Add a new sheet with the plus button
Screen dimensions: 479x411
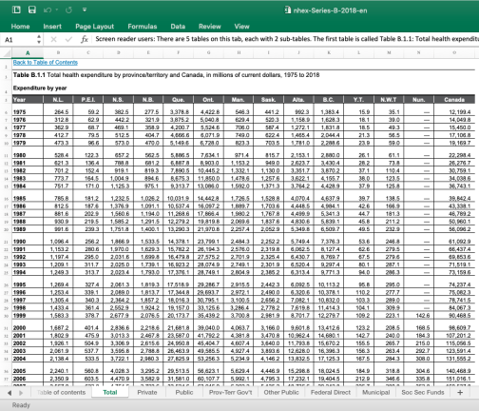460,392
